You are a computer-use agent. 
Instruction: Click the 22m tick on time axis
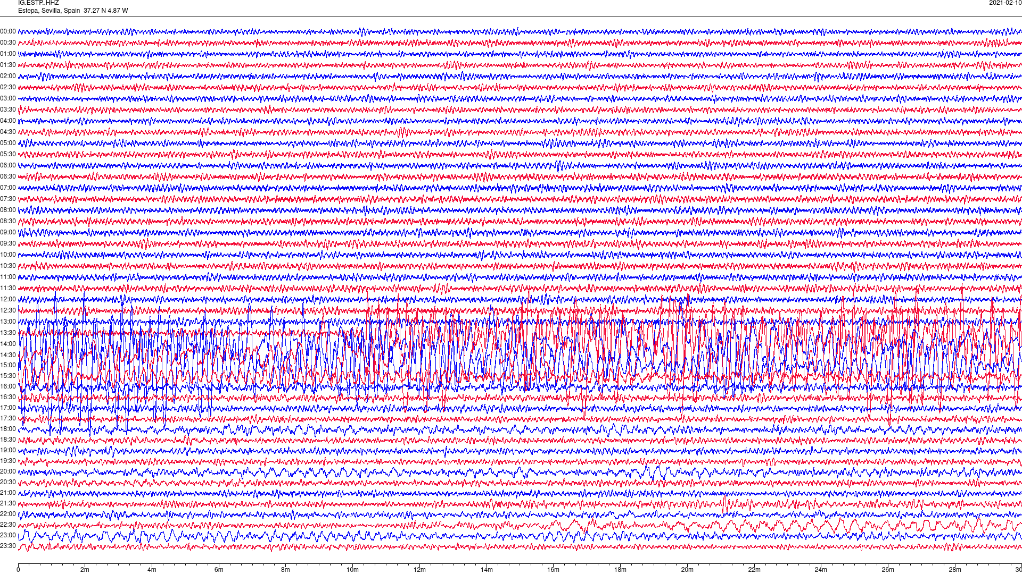(754, 570)
